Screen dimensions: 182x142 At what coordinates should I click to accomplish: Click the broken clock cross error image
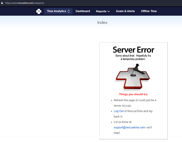coord(133,77)
